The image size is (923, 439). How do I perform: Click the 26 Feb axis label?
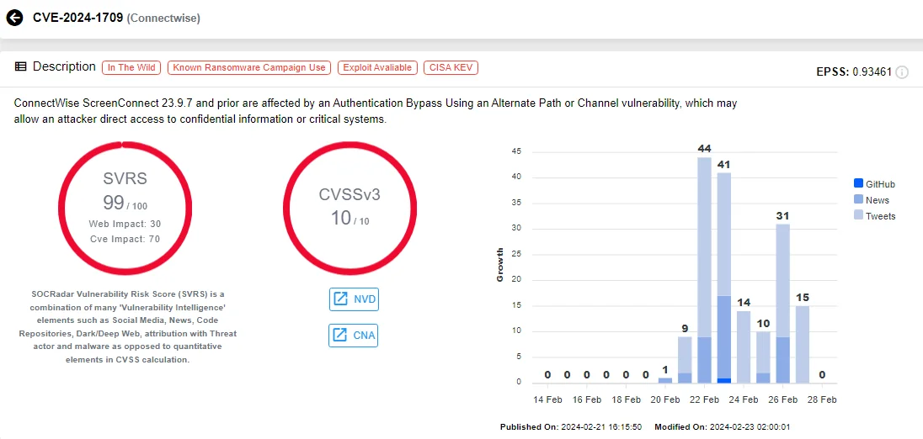coord(782,399)
